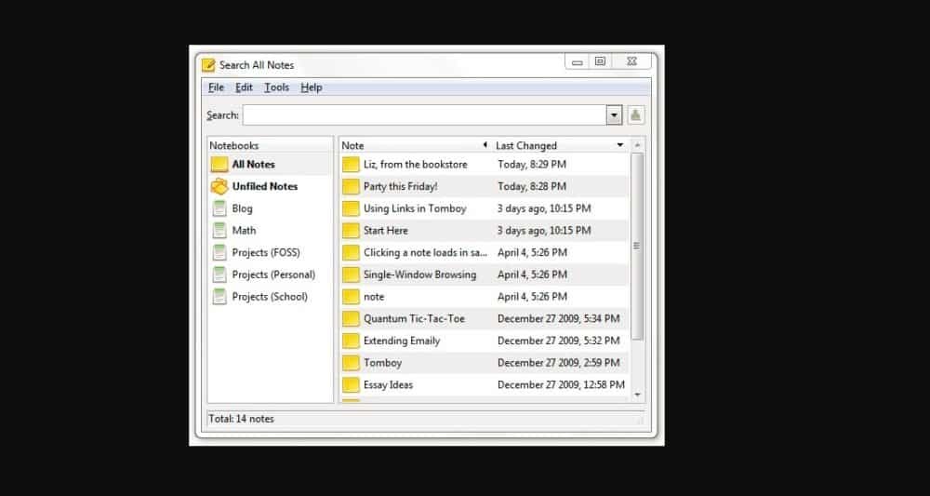Select the Unfiled Notes notebook icon
Viewport: 930px width, 496px height.
pyautogui.click(x=219, y=186)
